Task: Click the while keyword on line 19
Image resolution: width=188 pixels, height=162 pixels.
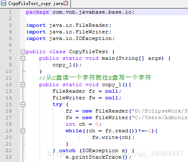Action: tap(74, 131)
